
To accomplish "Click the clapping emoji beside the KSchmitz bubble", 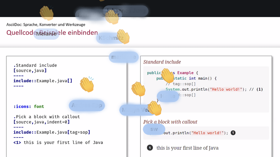I will (x=123, y=37).
